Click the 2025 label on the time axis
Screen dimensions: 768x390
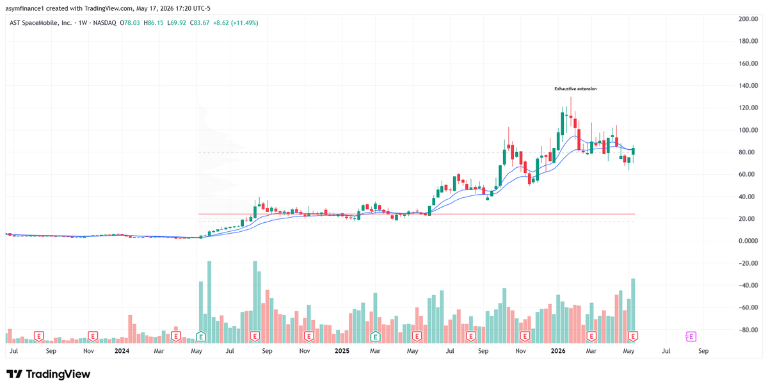[342, 351]
